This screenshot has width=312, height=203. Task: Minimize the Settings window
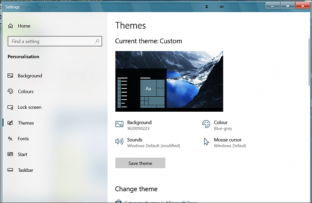[x=272, y=6]
